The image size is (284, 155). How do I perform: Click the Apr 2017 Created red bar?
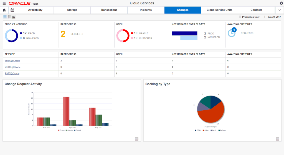point(66,111)
